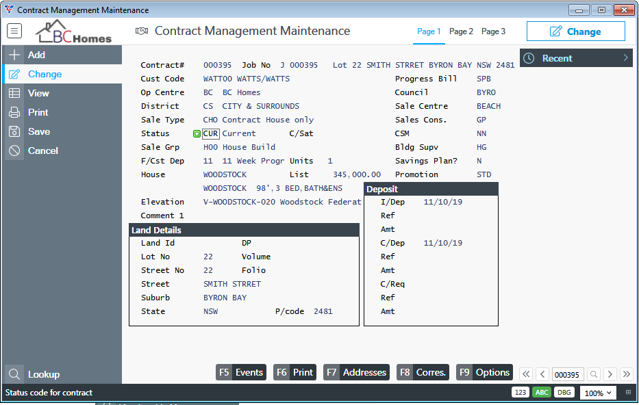This screenshot has height=405, width=639.
Task: Click the Cancel circle-slash icon
Action: coord(14,151)
